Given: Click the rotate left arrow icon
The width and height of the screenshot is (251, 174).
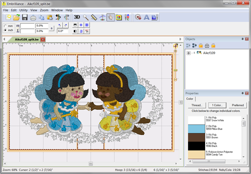Looking at the screenshot, I should point(60,25).
